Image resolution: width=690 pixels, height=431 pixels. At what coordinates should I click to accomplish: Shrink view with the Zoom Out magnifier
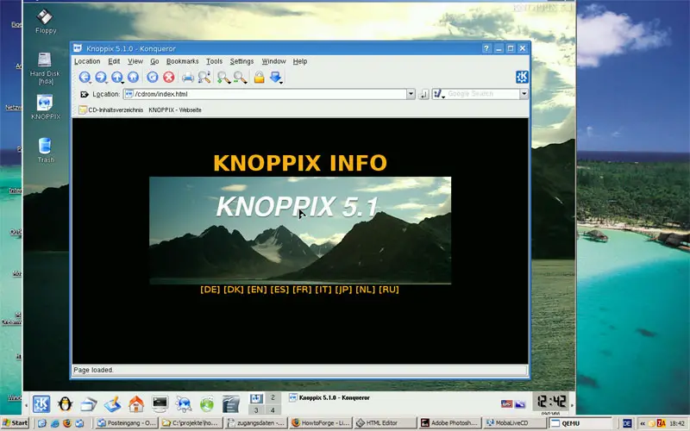[240, 78]
